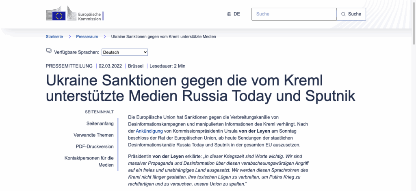Image resolution: width=416 pixels, height=191 pixels.
Task: Click bold von der Leyen in first paragraph
Action: click(x=254, y=131)
